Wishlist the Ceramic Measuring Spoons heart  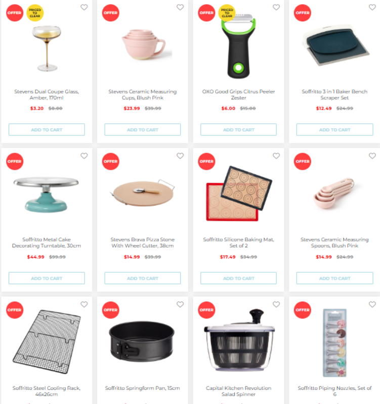coord(372,156)
